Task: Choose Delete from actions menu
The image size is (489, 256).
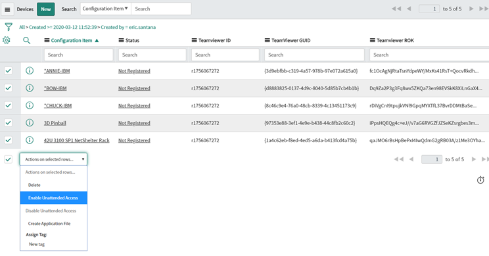Action: pos(54,185)
